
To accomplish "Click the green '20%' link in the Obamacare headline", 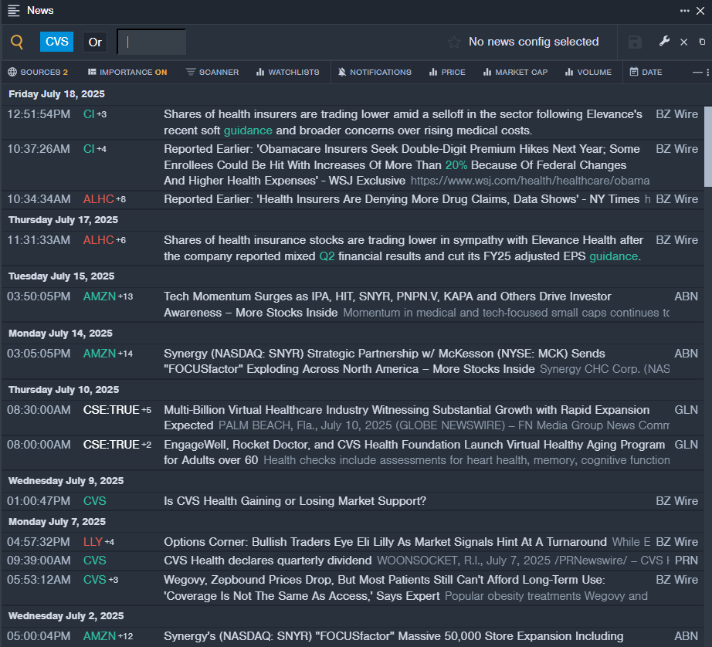I will 456,165.
